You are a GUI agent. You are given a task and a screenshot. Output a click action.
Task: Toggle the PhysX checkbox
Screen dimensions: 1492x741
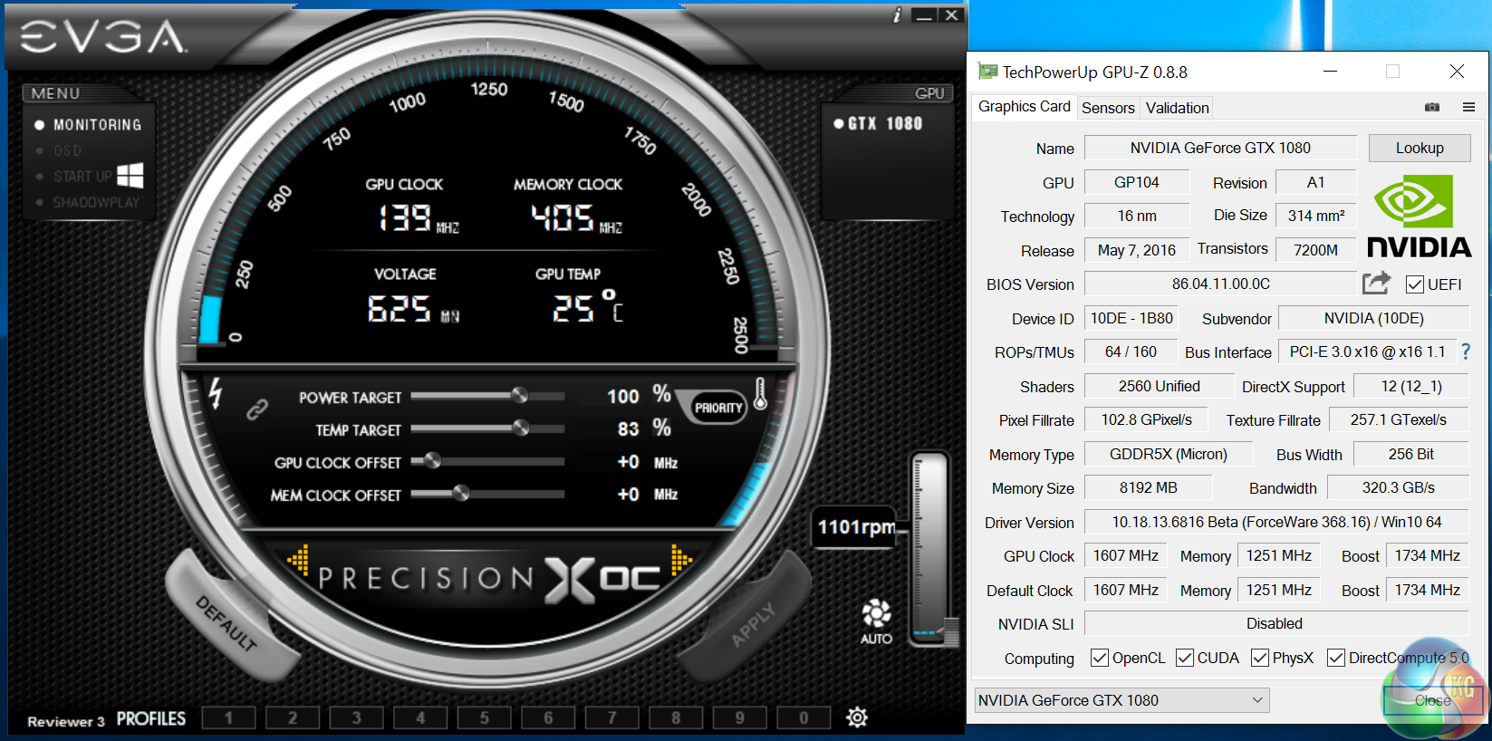[x=1260, y=658]
